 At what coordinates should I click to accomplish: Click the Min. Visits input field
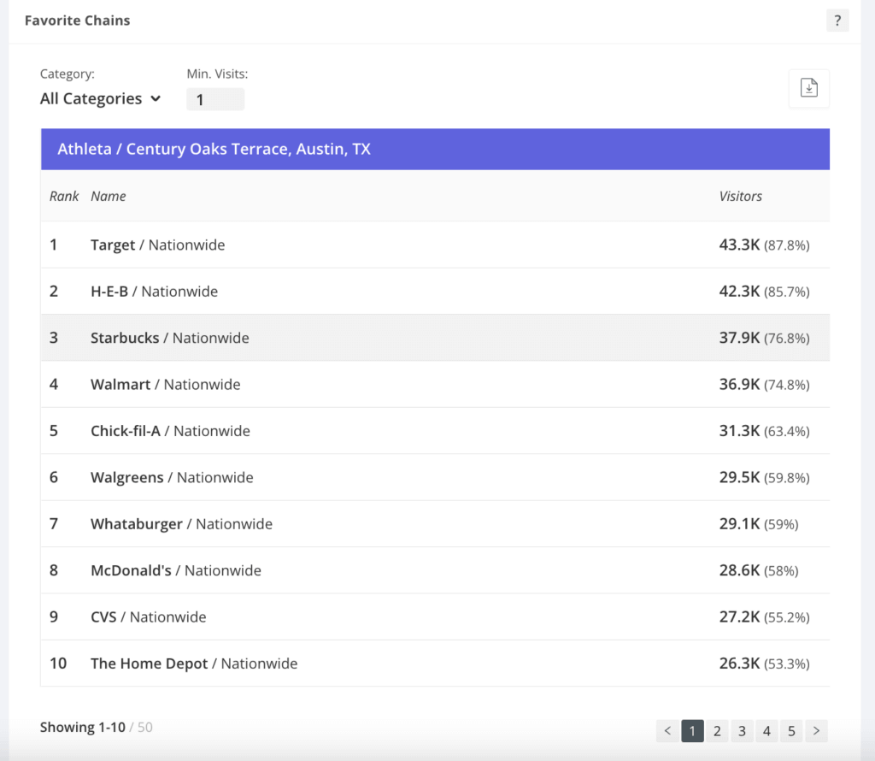tap(215, 99)
